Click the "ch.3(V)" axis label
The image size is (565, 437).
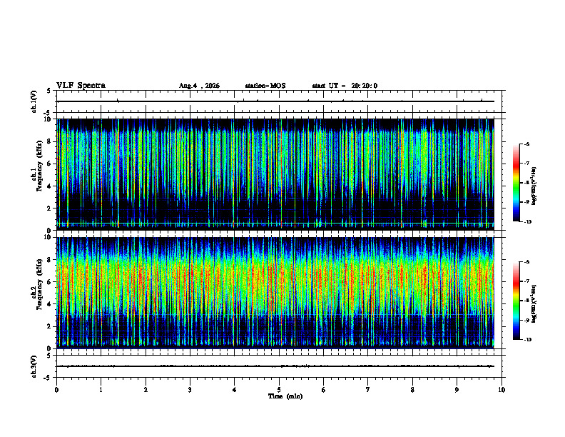click(34, 366)
